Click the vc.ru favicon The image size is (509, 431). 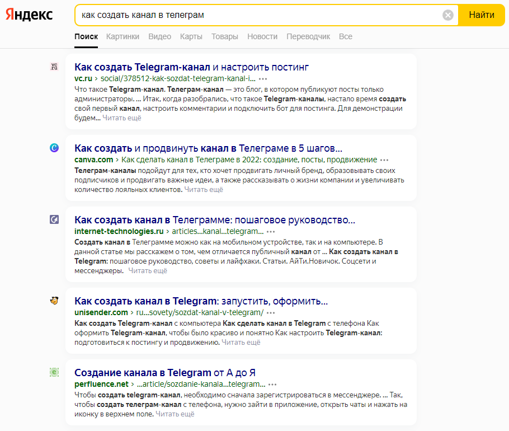pos(54,67)
